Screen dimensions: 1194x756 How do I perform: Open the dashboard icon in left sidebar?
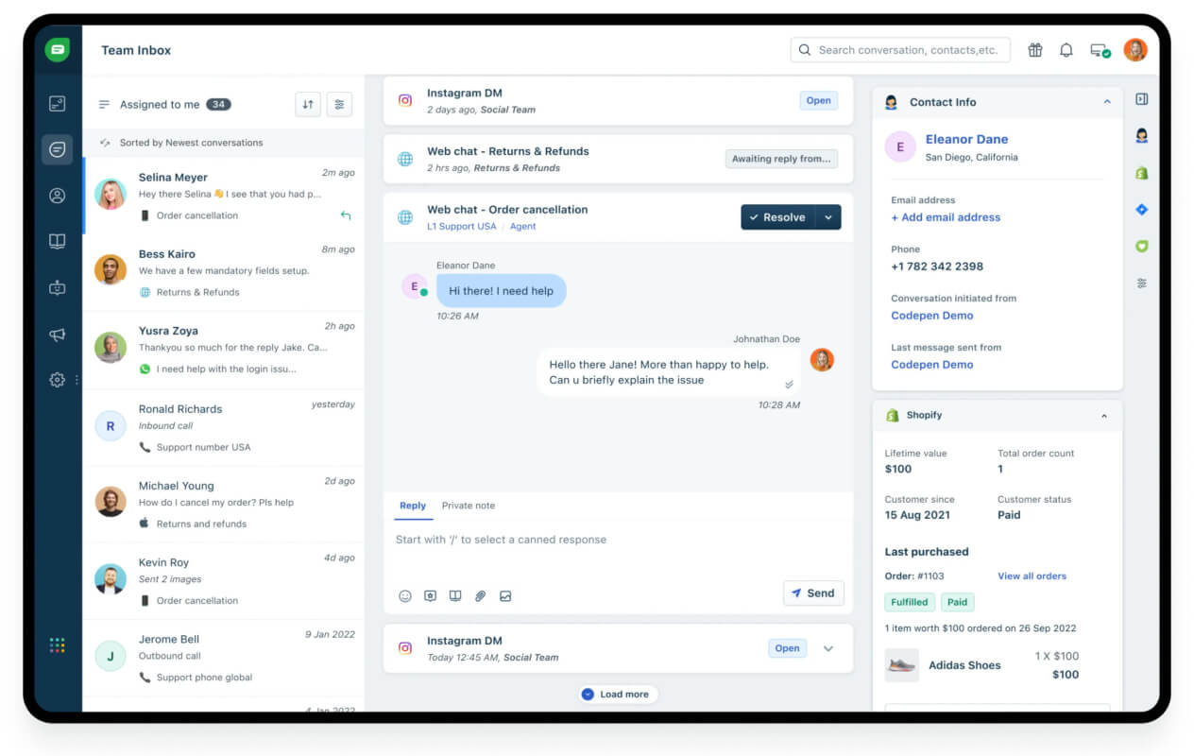click(x=58, y=104)
